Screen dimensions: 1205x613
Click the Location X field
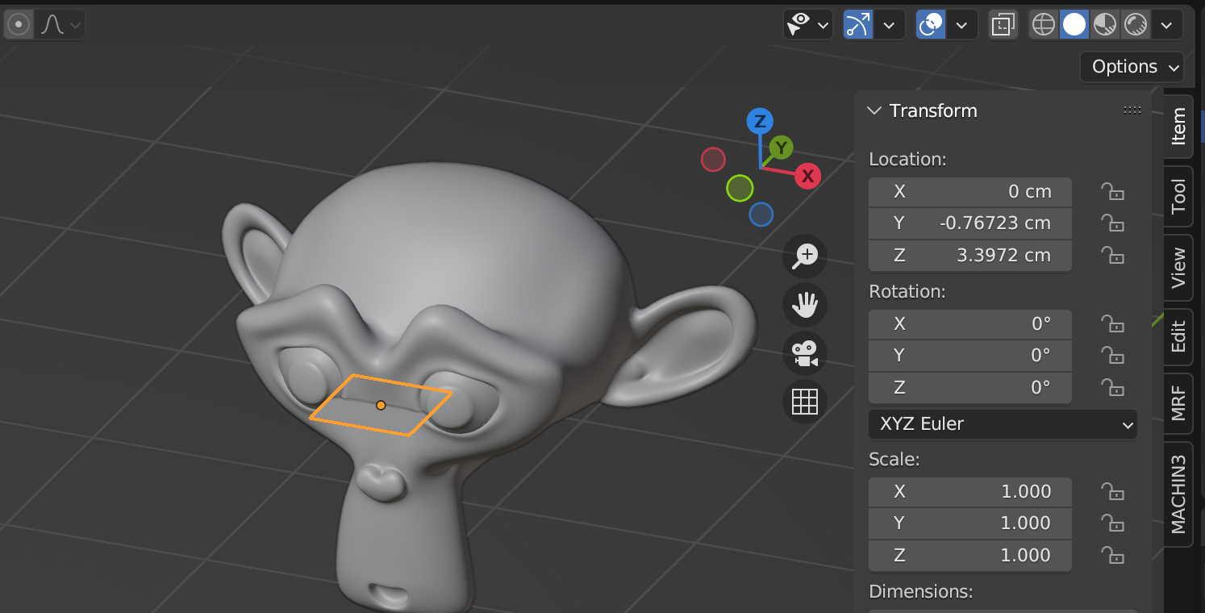coord(970,192)
